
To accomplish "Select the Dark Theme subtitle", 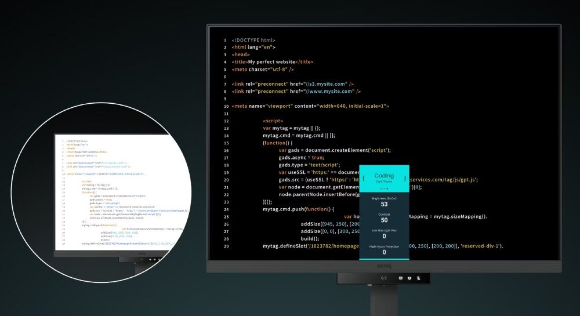I will pos(384,182).
